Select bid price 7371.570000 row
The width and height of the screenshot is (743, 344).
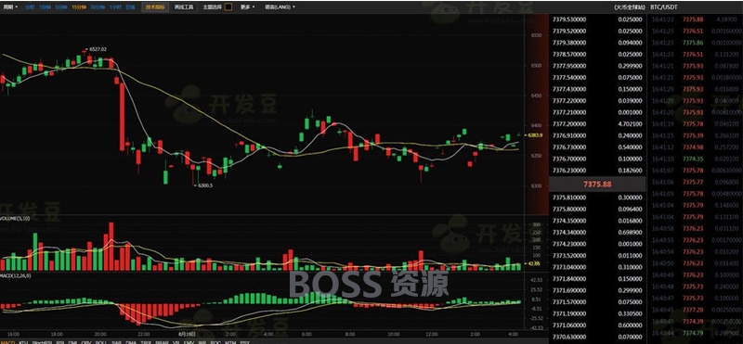[597, 302]
